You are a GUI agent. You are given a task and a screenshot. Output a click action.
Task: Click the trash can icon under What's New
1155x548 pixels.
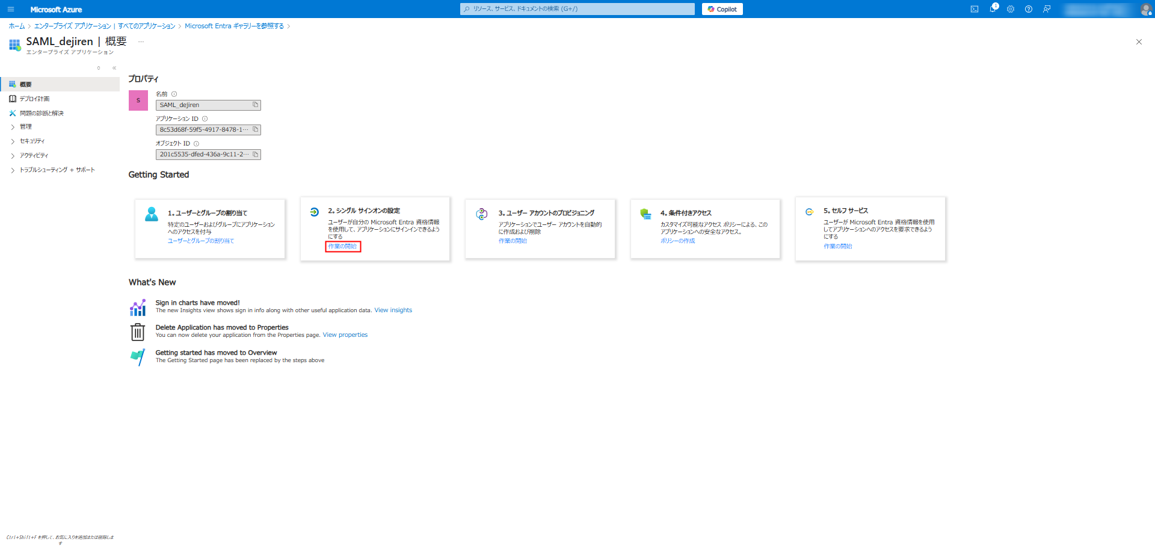(x=138, y=332)
